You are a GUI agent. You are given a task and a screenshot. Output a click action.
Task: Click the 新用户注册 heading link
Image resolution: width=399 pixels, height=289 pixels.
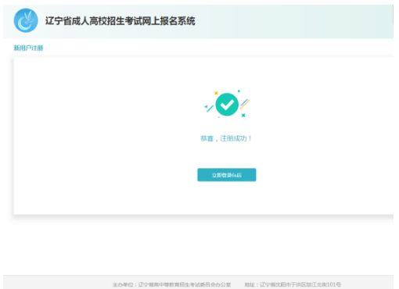tap(28, 48)
